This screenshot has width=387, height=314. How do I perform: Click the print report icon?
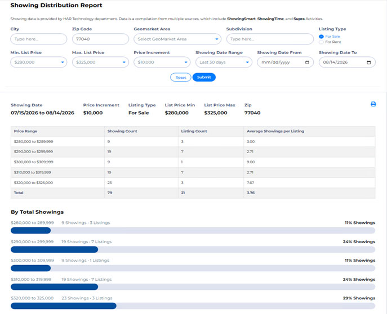click(x=373, y=104)
